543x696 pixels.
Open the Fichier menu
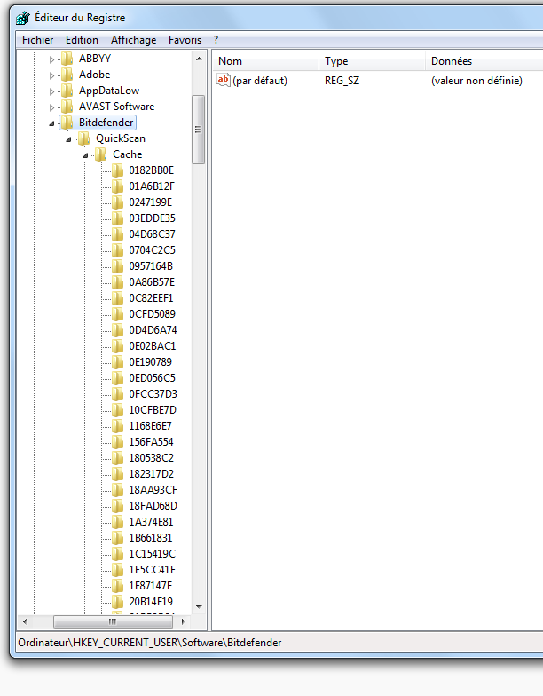(x=37, y=40)
